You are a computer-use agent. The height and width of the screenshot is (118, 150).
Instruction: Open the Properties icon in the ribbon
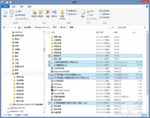pos(83,12)
